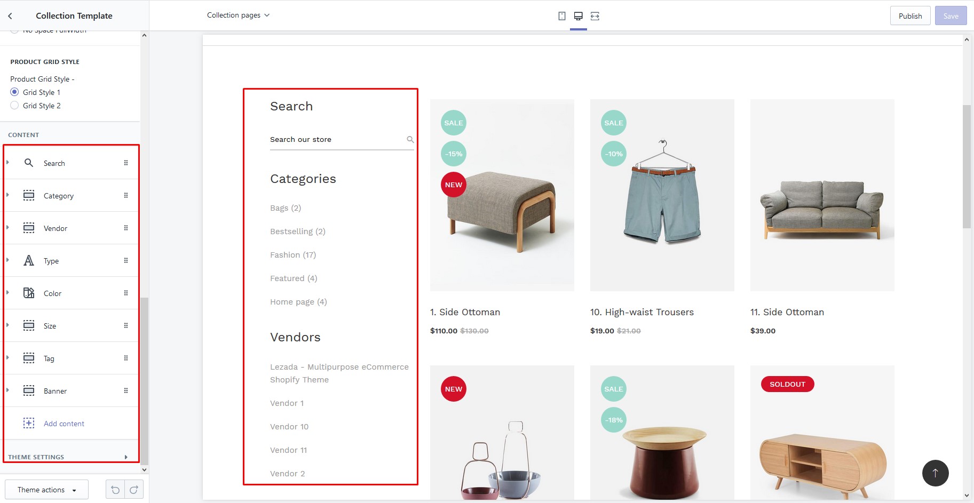Open the Theme actions dropdown
The image size is (974, 503).
(46, 490)
